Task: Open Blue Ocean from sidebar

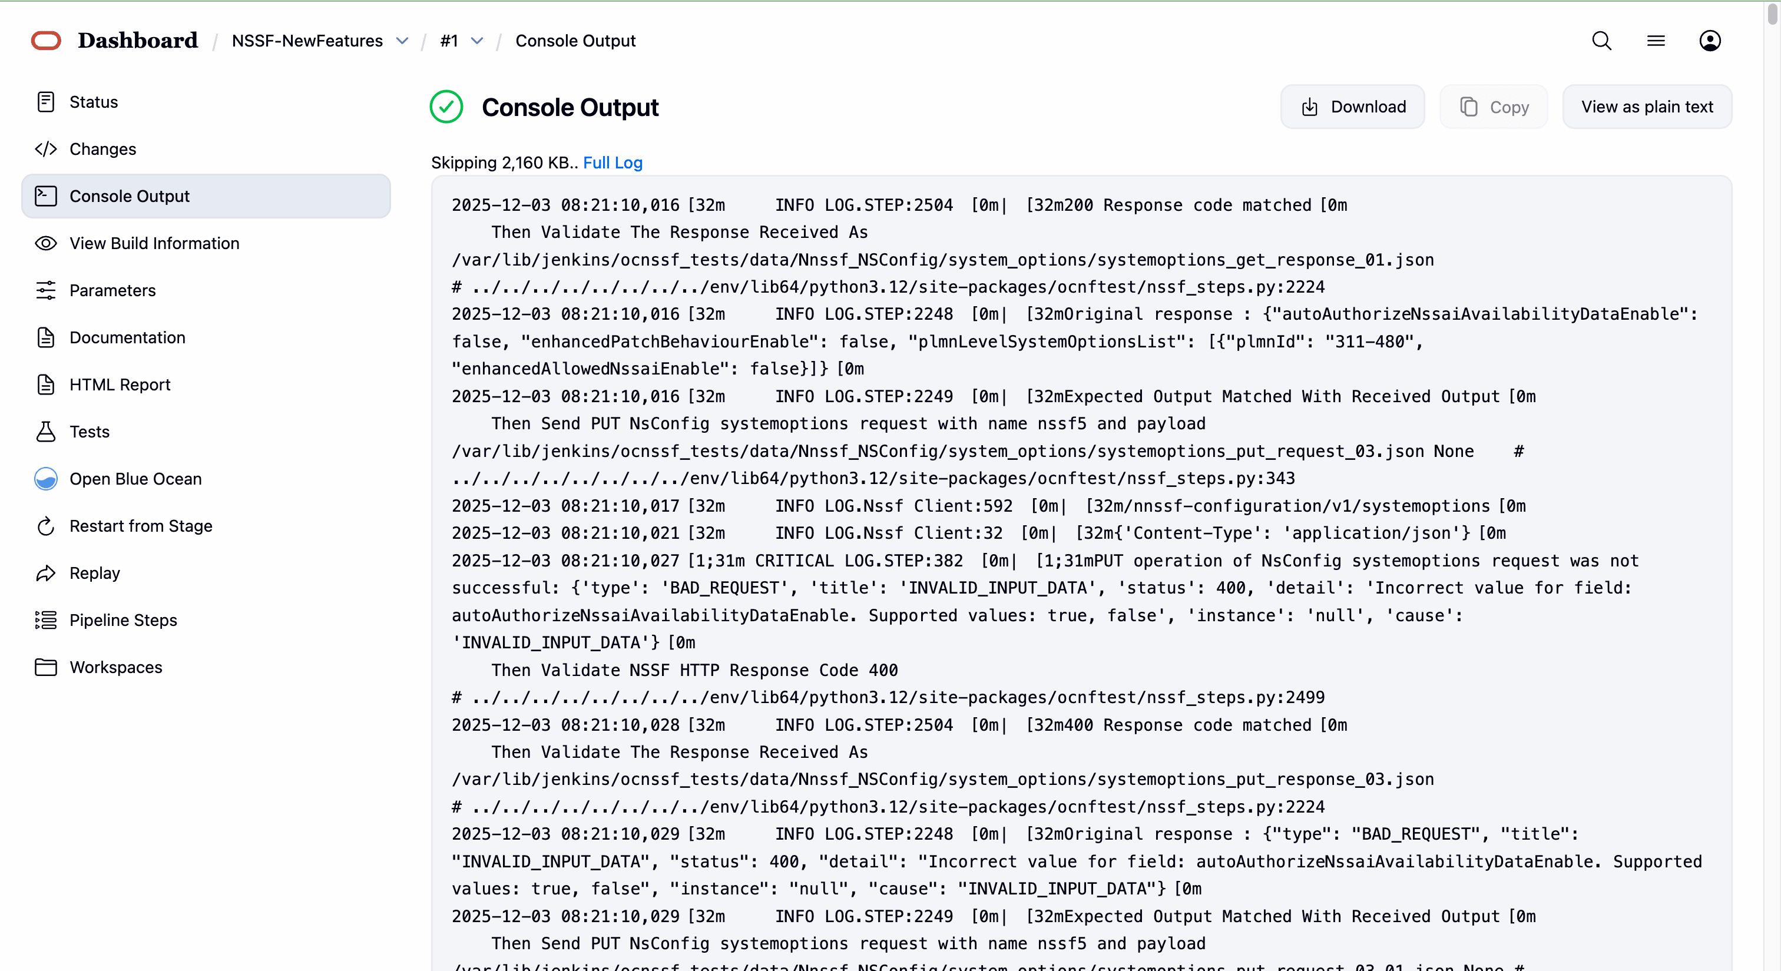Action: (135, 479)
